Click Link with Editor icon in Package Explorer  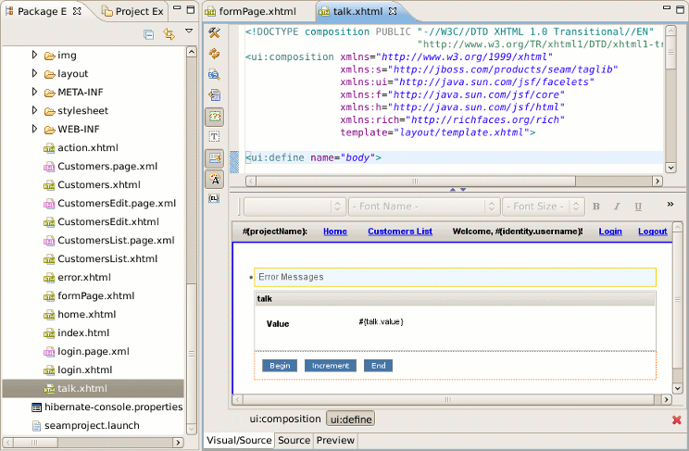[169, 34]
